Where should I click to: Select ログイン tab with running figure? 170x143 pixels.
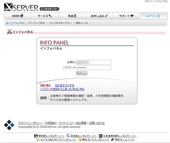tap(154, 16)
